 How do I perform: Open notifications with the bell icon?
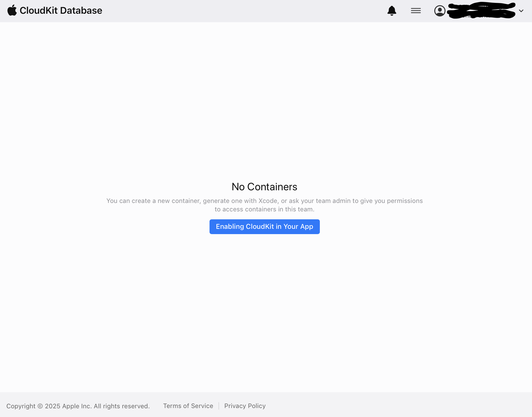click(392, 11)
